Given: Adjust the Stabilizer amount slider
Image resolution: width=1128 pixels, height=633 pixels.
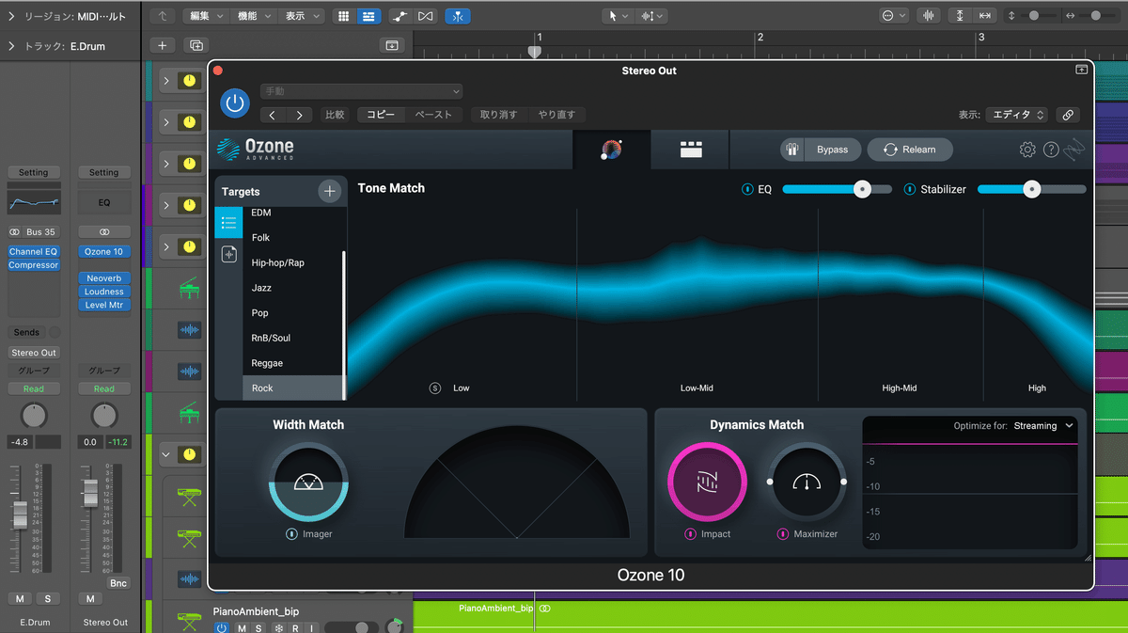Looking at the screenshot, I should tap(1031, 189).
